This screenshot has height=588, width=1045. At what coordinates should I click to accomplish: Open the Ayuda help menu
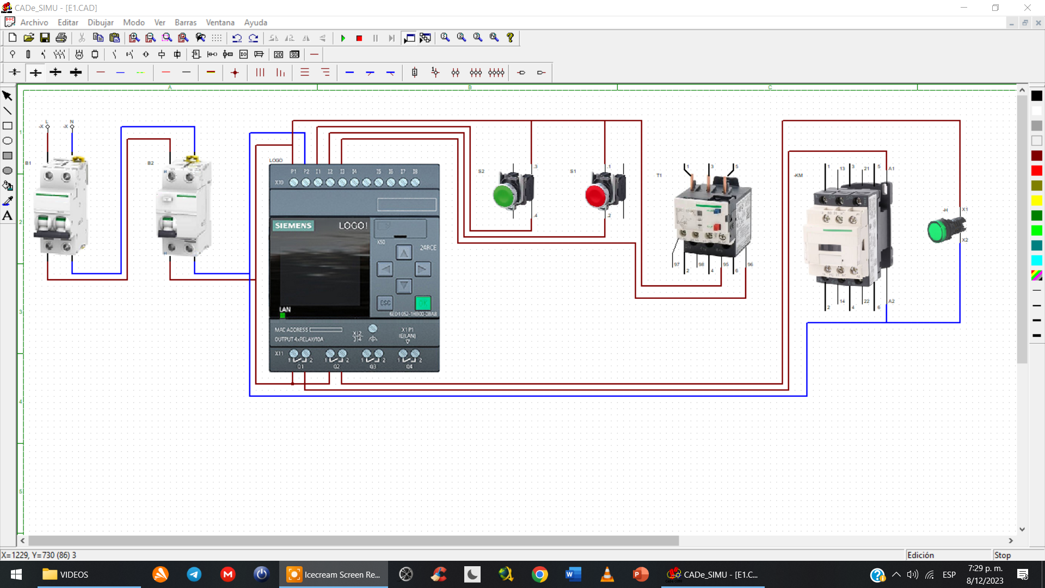pyautogui.click(x=255, y=22)
